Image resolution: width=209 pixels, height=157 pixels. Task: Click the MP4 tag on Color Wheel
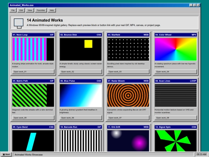coord(194,35)
